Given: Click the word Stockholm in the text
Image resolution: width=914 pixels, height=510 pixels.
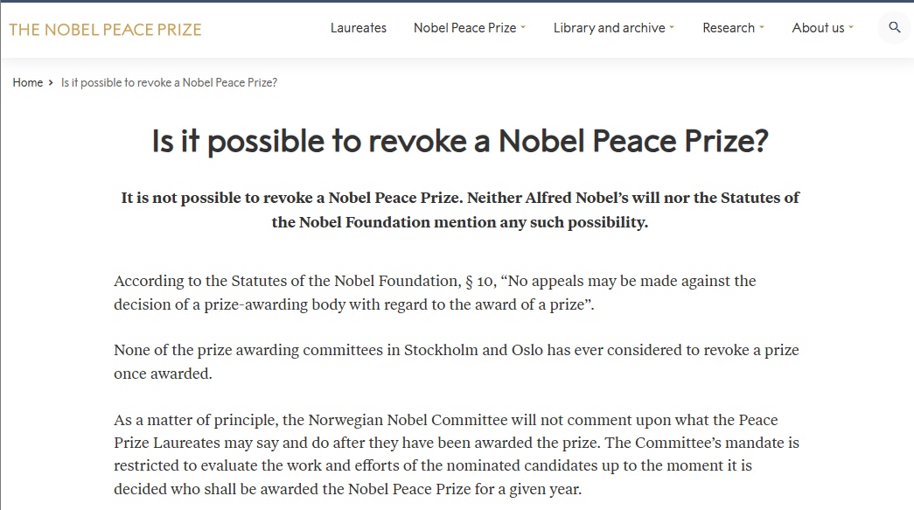Looking at the screenshot, I should [440, 350].
